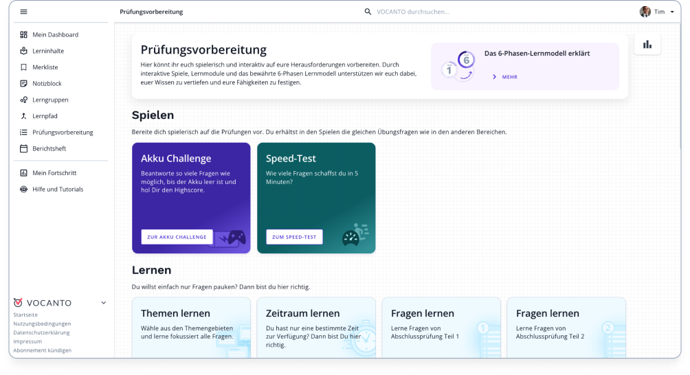Click the Datenschutzerklärung footer link
The height and width of the screenshot is (375, 690).
[x=41, y=332]
